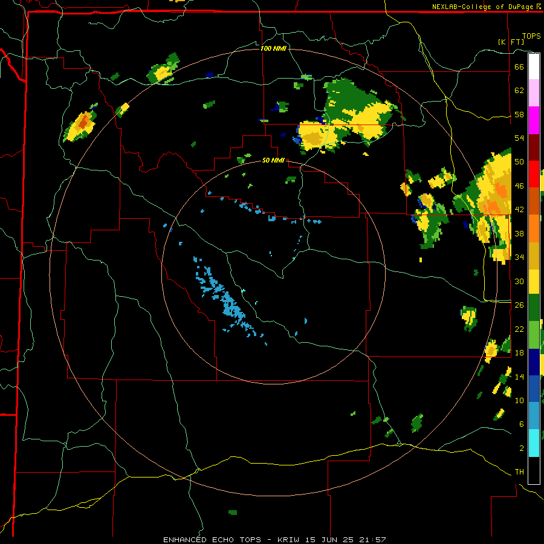Viewport: 544px width, 544px height.
Task: Select the bright red legend swatch
Action: pyautogui.click(x=534, y=174)
